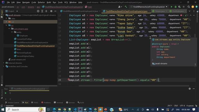
Task: Open the run configuration dropdown
Action: 149,7
